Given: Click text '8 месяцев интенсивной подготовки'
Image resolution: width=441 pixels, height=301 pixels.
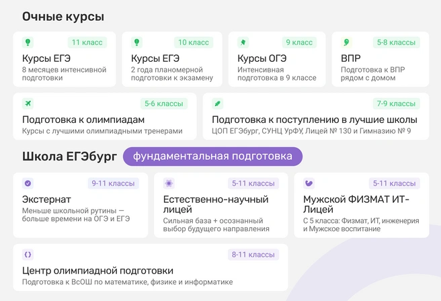Looking at the screenshot, I should click(x=64, y=74).
